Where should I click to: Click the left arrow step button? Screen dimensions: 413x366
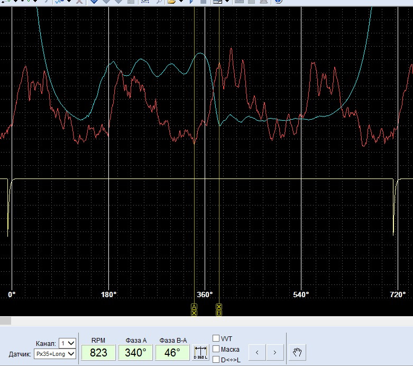pyautogui.click(x=257, y=353)
